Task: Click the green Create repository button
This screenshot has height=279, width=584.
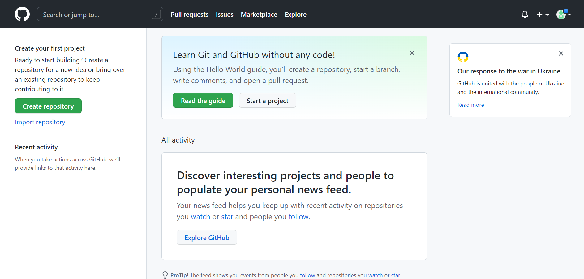Action: point(48,106)
